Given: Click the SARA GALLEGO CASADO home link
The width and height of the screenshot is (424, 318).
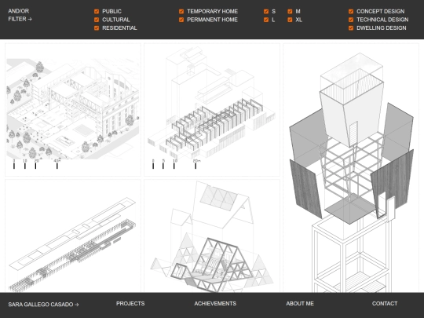Looking at the screenshot, I should pos(43,305).
